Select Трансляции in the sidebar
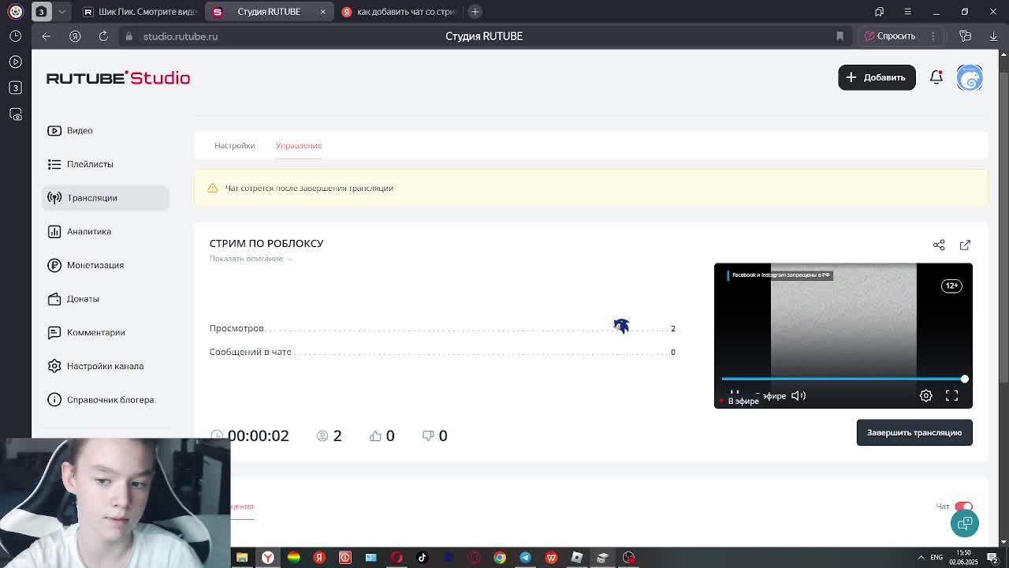Image resolution: width=1009 pixels, height=568 pixels. 106,198
